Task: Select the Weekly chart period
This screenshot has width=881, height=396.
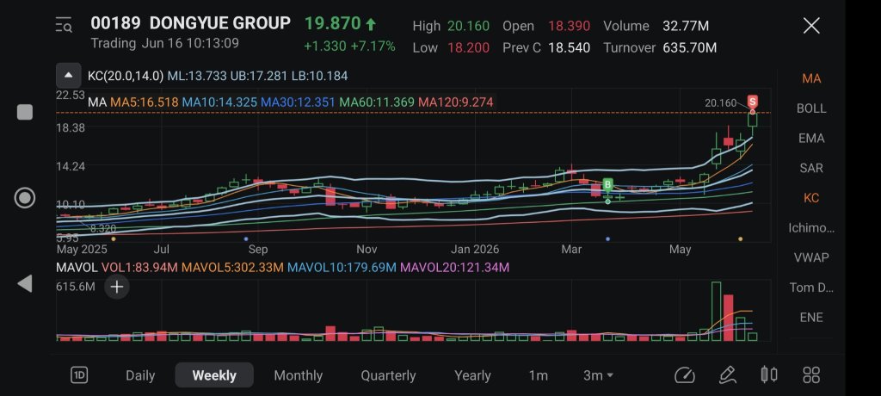Action: (x=214, y=375)
